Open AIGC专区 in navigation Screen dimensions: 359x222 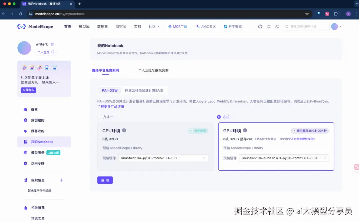[206, 27]
